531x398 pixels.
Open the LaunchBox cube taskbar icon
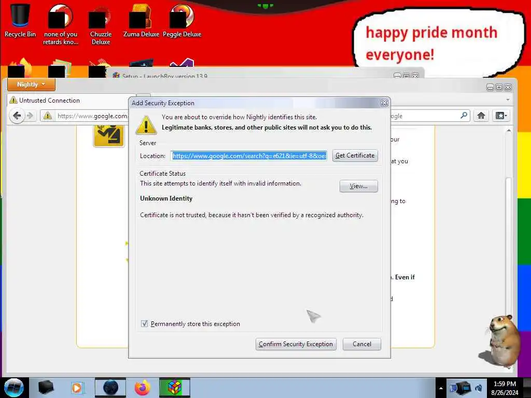pyautogui.click(x=174, y=388)
